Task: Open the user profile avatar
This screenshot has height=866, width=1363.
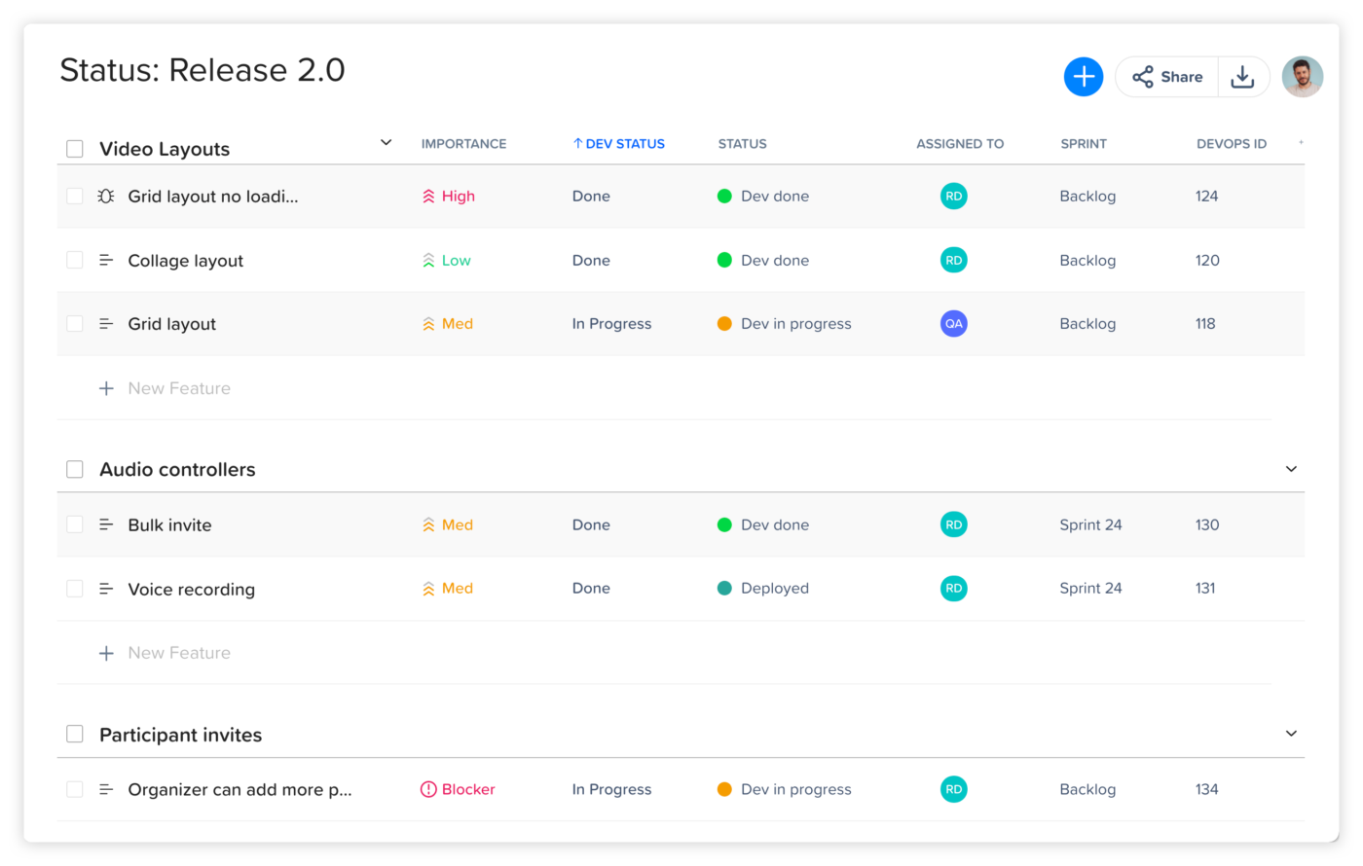Action: pos(1302,77)
